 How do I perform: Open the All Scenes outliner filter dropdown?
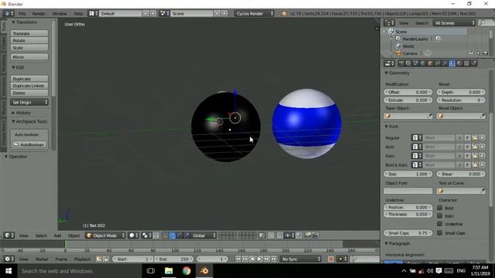(x=454, y=22)
